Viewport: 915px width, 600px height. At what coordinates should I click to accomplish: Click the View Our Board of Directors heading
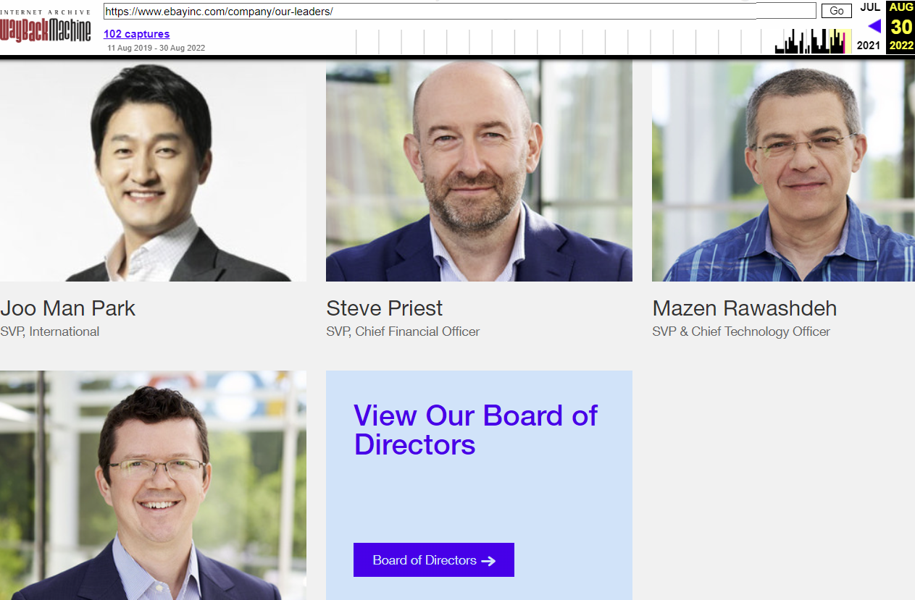click(x=475, y=430)
